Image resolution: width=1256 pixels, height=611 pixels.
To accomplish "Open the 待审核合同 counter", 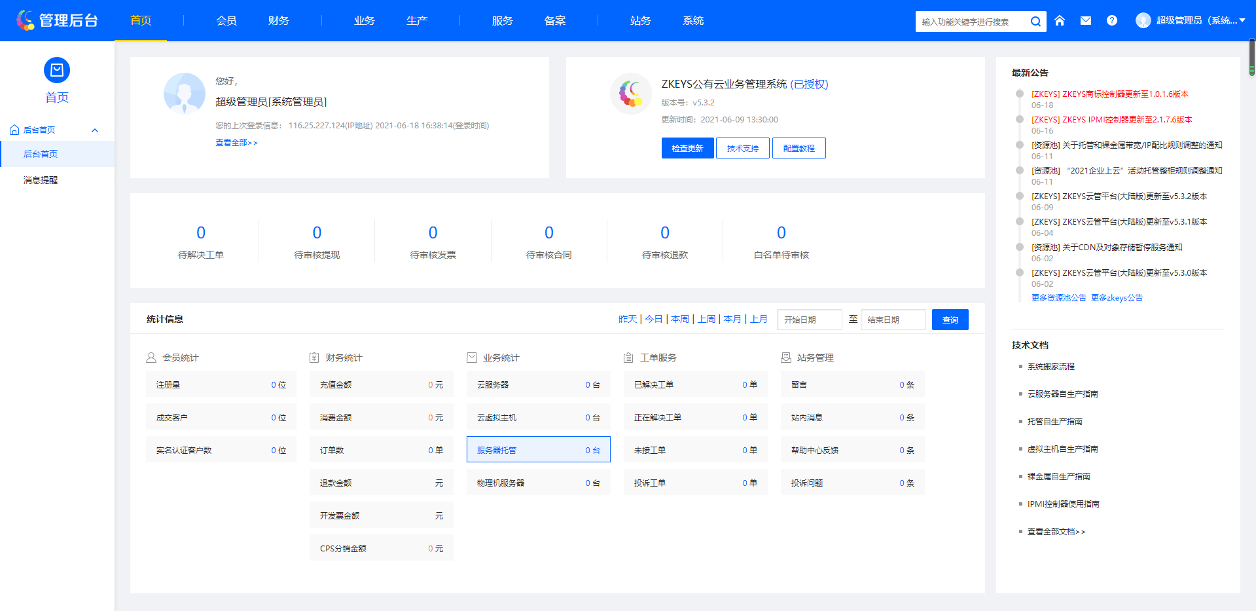I will click(x=549, y=241).
